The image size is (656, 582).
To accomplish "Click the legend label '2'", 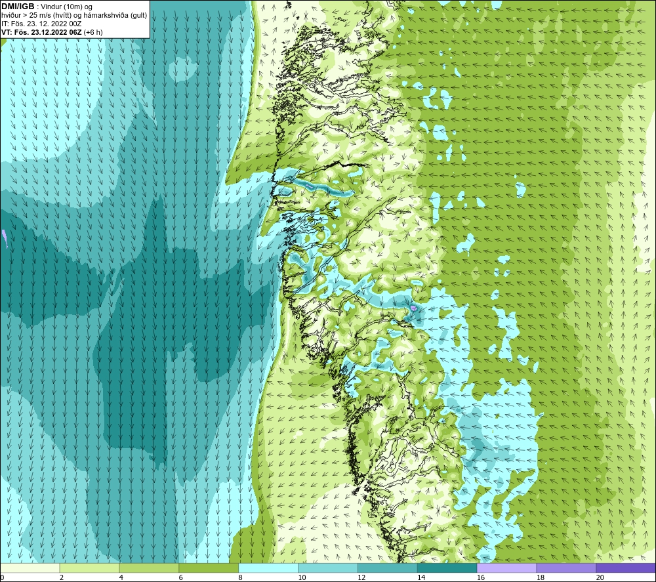I will click(x=62, y=578).
